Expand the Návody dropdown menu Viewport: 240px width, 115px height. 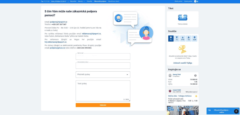click(81, 1)
